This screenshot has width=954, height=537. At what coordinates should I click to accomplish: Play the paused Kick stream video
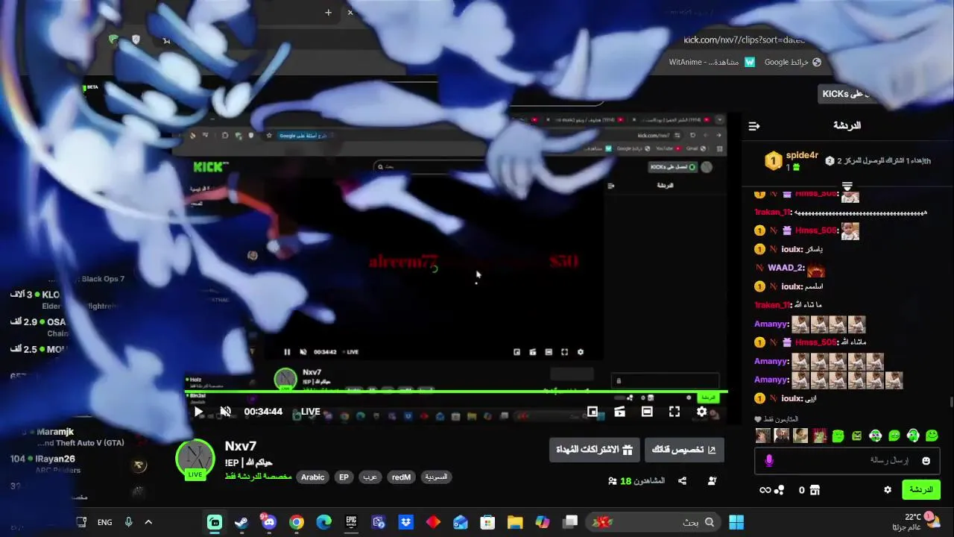point(198,412)
